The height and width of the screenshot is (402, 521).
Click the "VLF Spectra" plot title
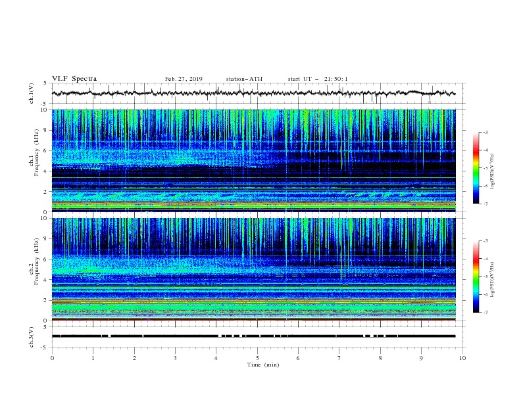[x=74, y=79]
